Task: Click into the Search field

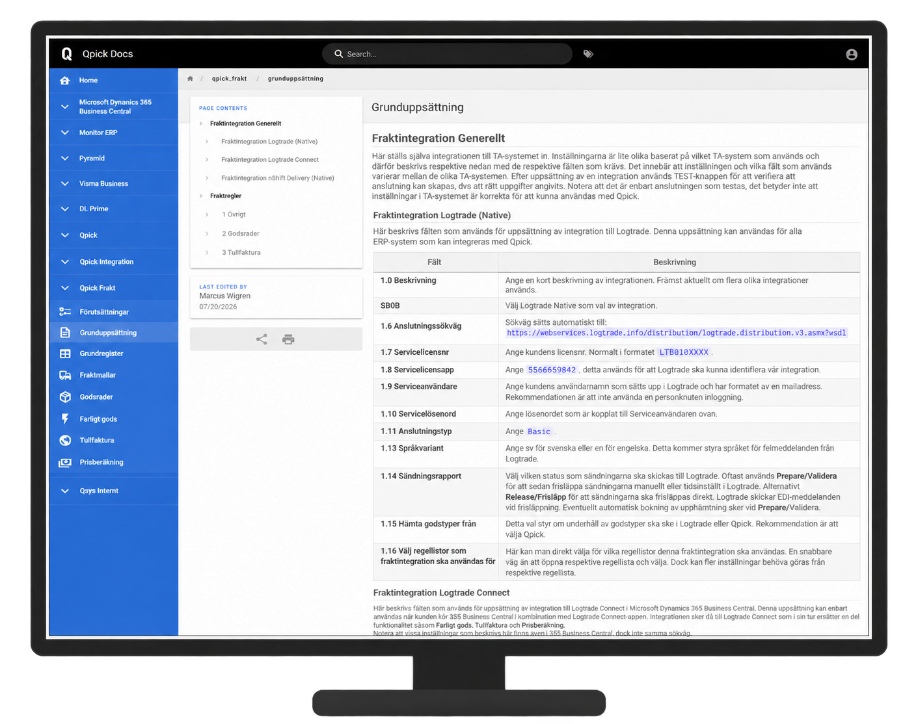Action: click(x=447, y=54)
